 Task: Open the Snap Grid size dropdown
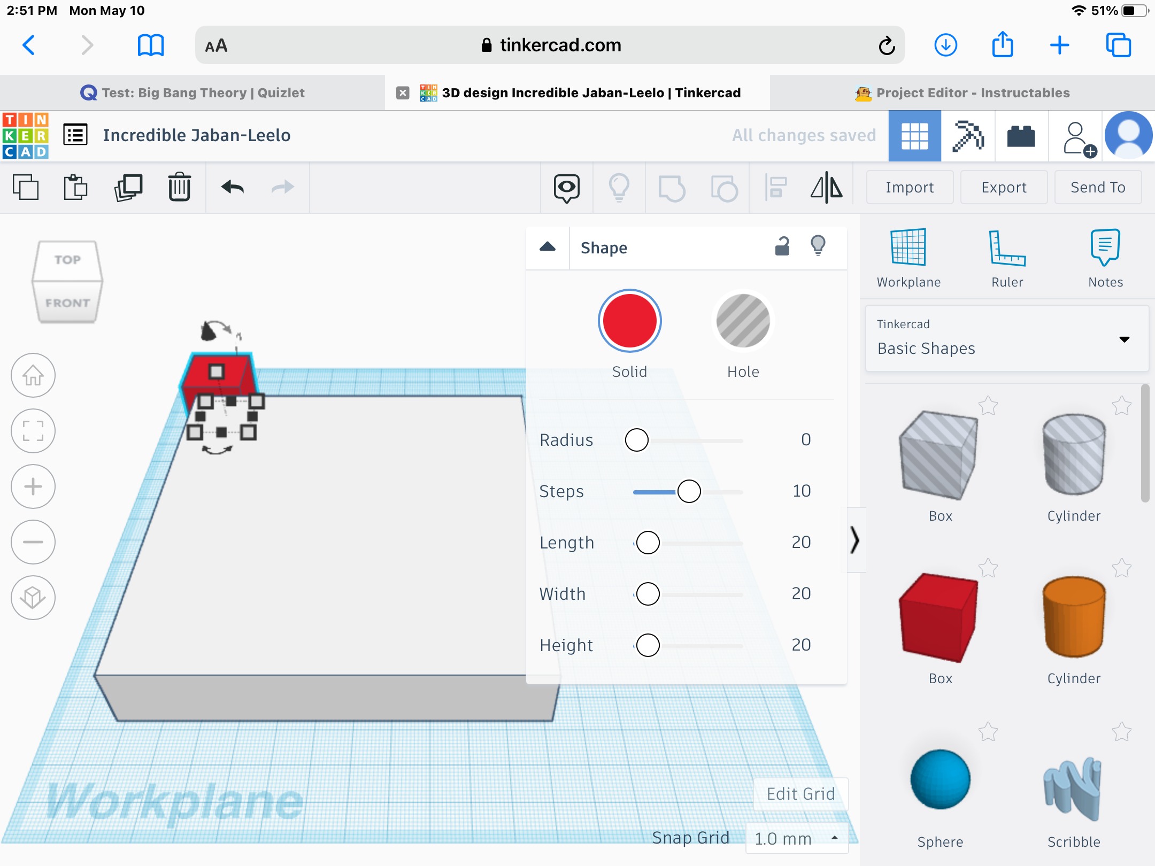796,838
